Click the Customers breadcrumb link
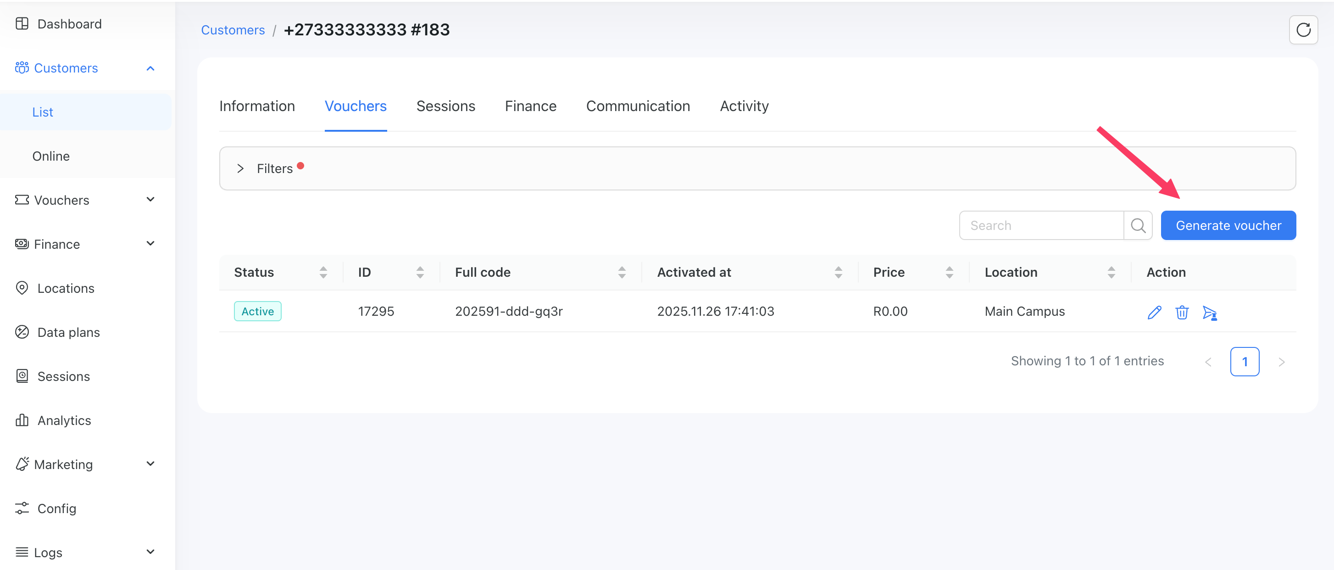 tap(233, 30)
